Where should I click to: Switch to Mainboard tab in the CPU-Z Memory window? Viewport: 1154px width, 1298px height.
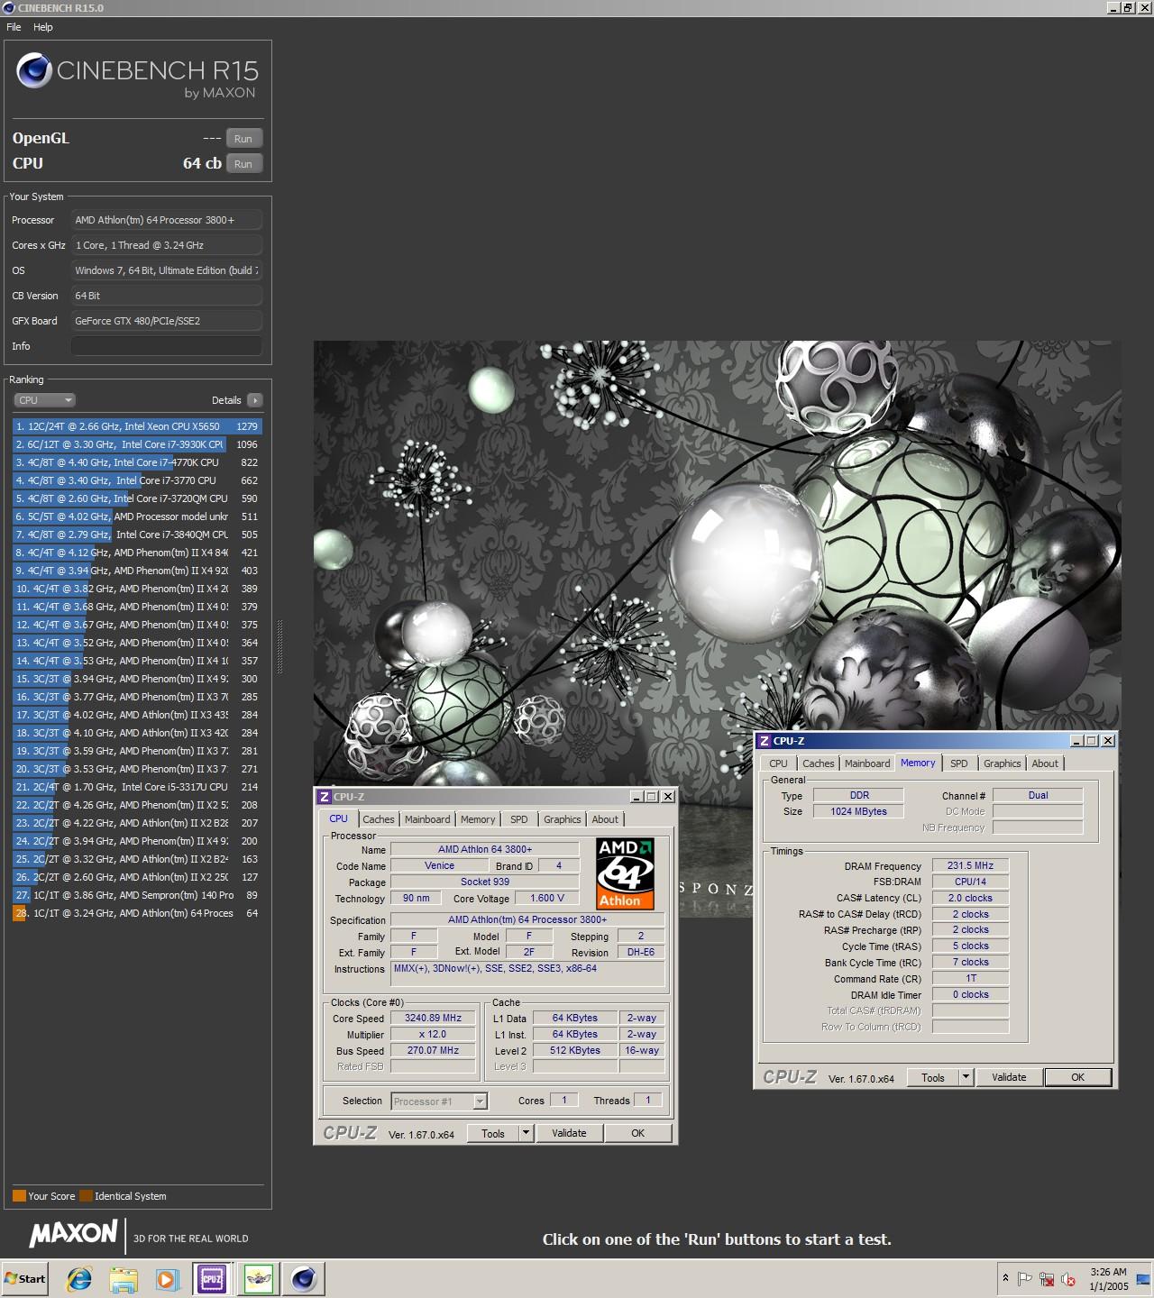[867, 763]
